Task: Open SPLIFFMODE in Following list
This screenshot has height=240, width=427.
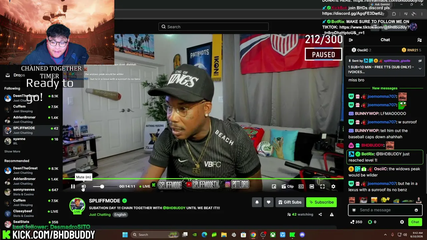Action: pos(31,130)
